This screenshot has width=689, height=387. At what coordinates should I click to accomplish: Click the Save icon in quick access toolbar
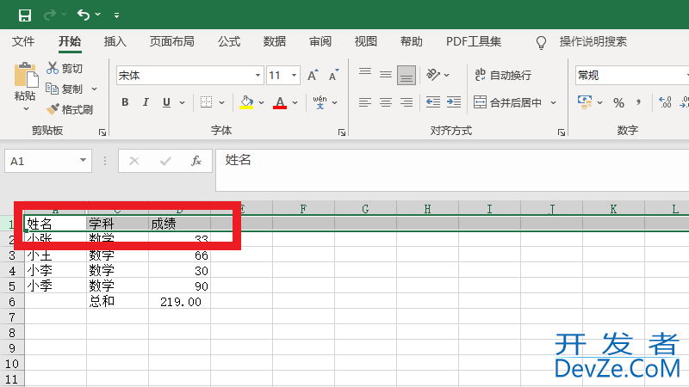click(25, 15)
